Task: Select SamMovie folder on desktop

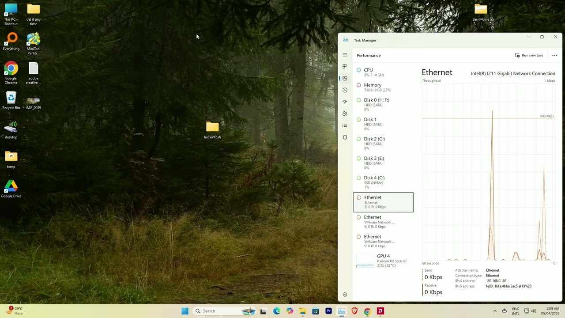Action: pos(481,12)
